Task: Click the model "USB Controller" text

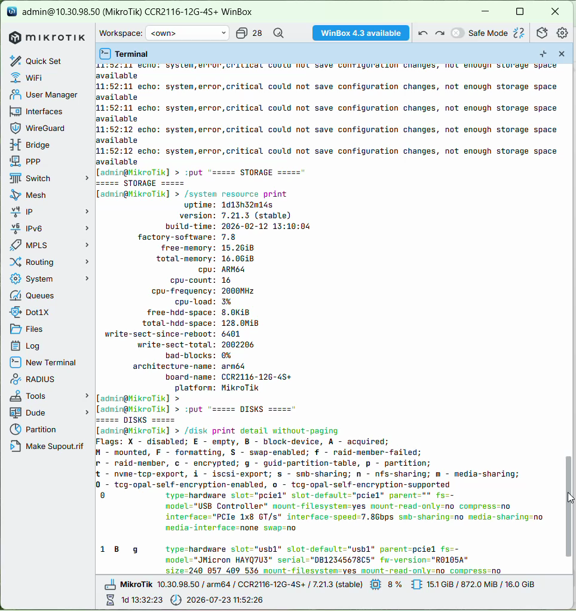Action: pos(231,506)
